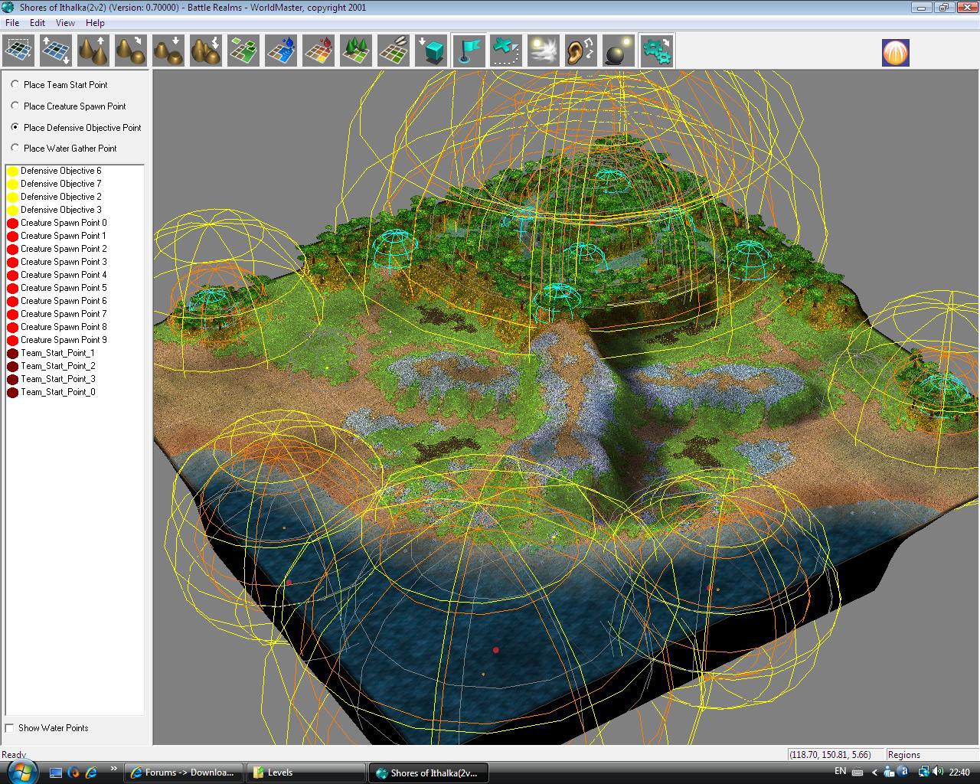Select Place Water Gather Point radio
Image resolution: width=980 pixels, height=784 pixels.
[15, 149]
